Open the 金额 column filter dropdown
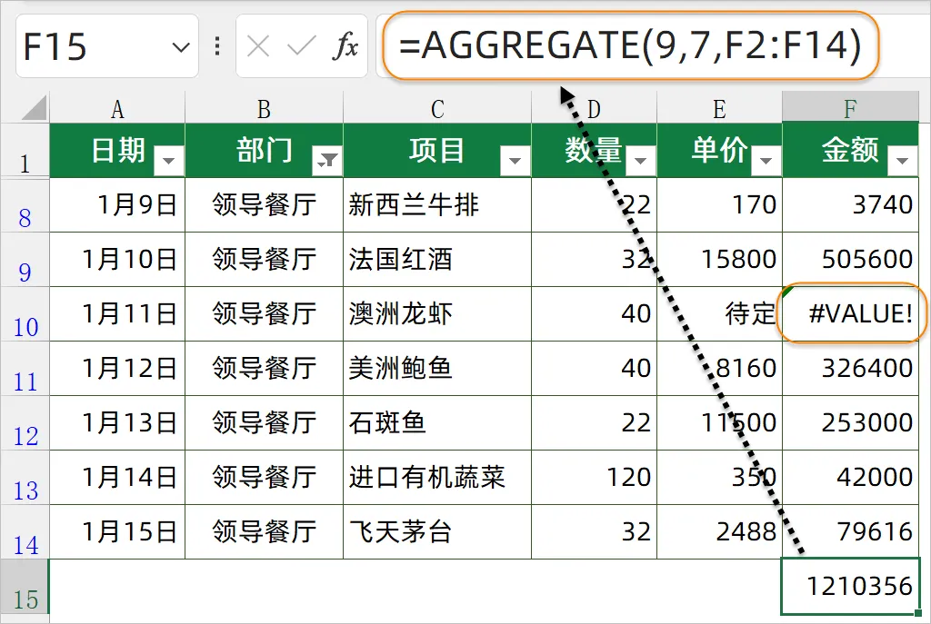The width and height of the screenshot is (931, 624). click(x=902, y=162)
